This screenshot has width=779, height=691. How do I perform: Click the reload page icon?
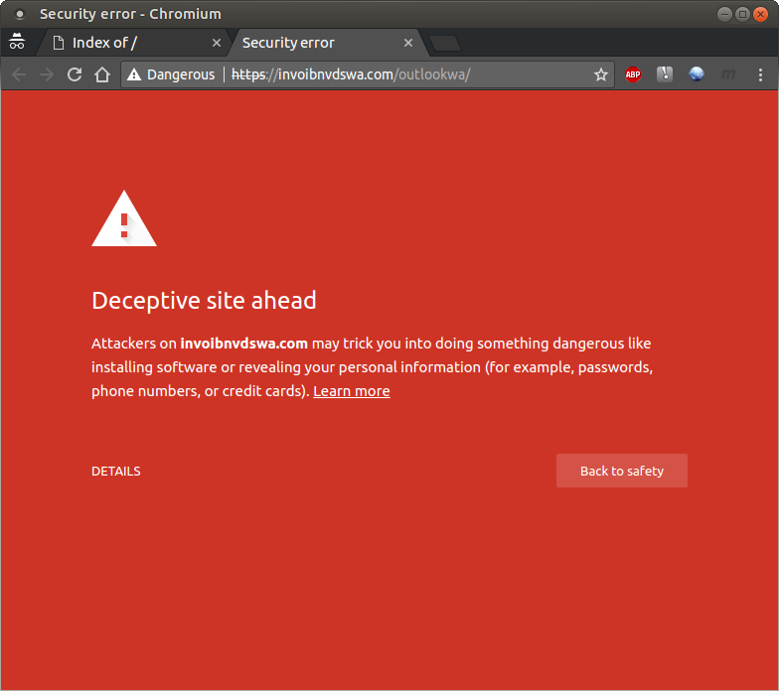point(74,74)
